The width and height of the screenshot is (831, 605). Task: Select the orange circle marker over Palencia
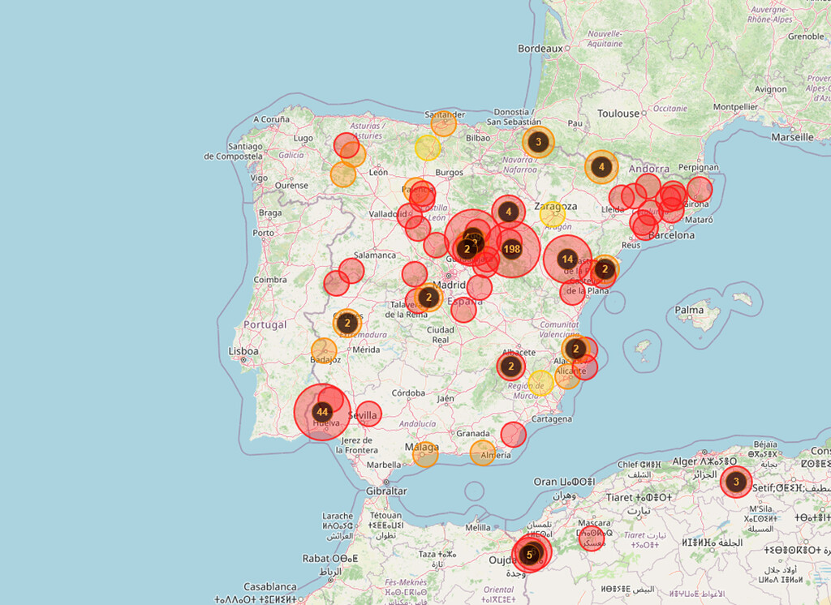click(415, 191)
